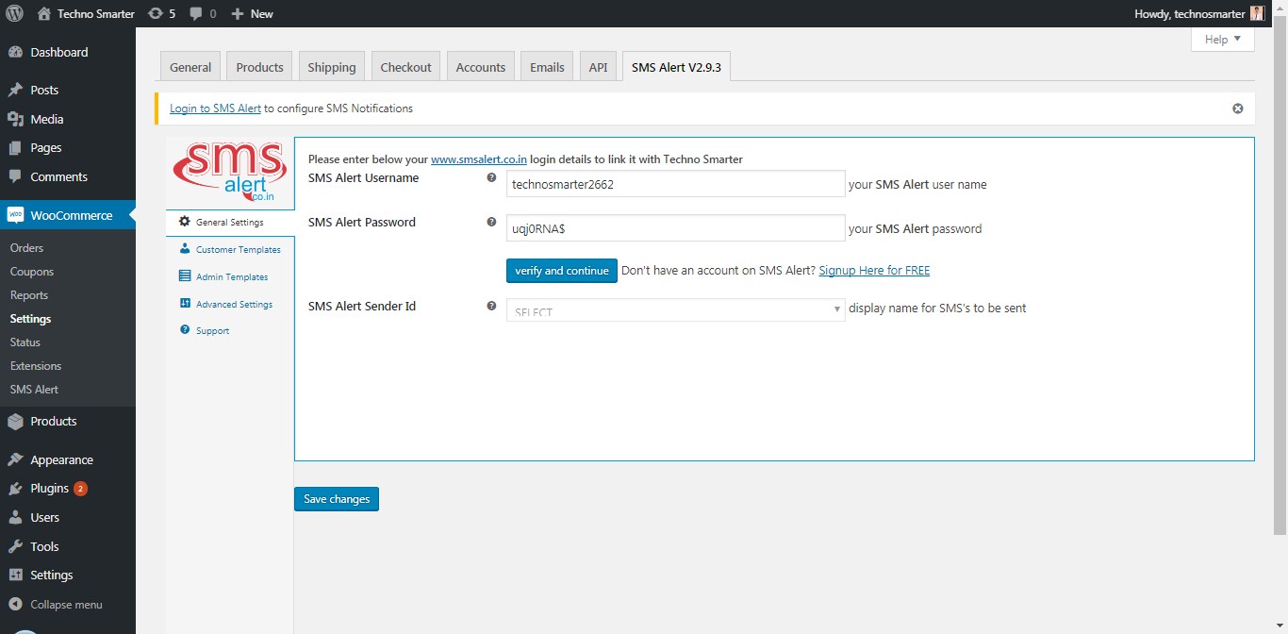
Task: Click the help icon beside SMS Alert Username
Action: point(490,177)
